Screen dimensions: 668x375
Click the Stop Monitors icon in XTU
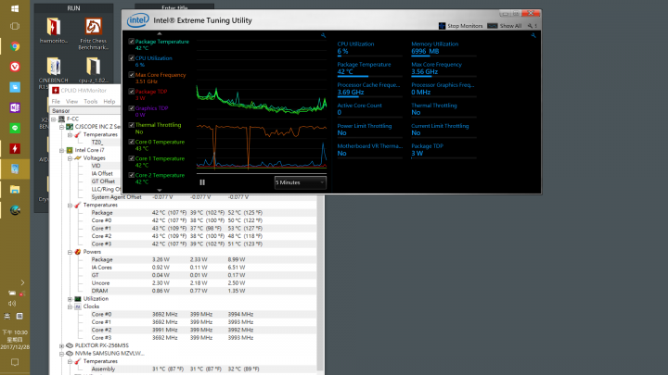(443, 26)
